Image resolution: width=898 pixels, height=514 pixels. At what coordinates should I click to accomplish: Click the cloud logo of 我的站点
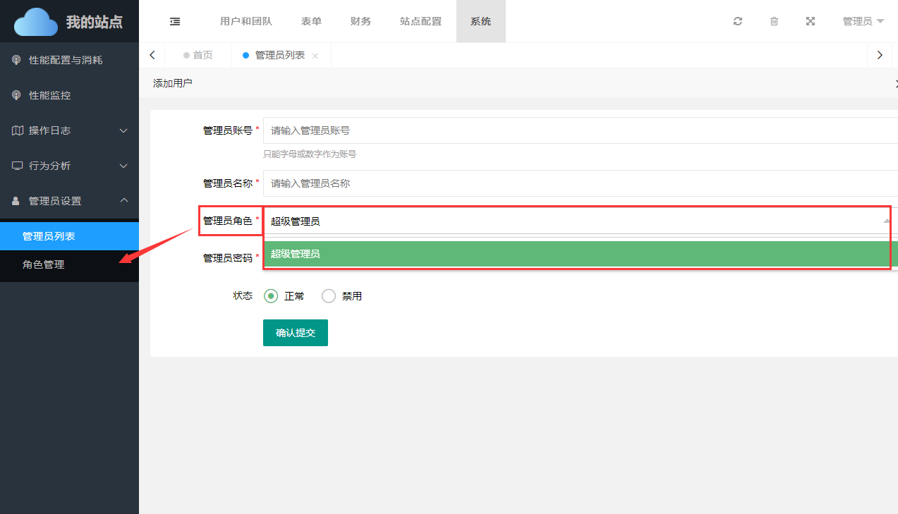[x=36, y=21]
